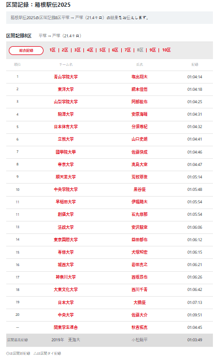Open runner 山口史朗 link
The width and height of the screenshot is (215, 361).
139,139
